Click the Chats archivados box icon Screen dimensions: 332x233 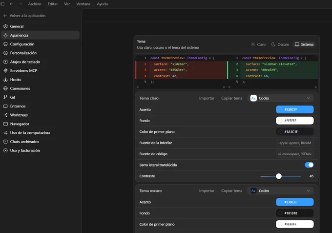pyautogui.click(x=5, y=142)
